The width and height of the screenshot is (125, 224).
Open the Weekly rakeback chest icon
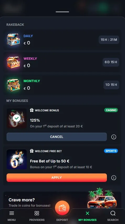[x=13, y=62]
